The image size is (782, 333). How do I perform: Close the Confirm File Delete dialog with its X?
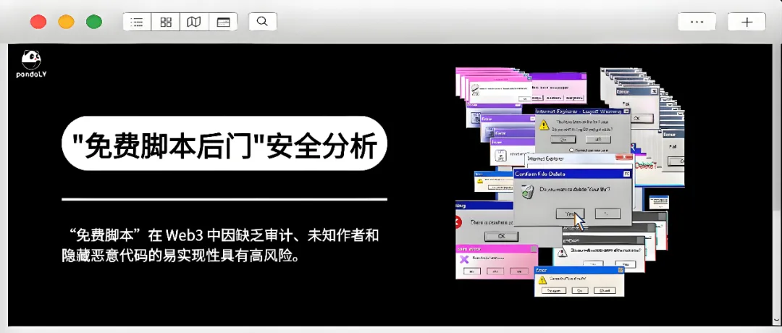(626, 174)
